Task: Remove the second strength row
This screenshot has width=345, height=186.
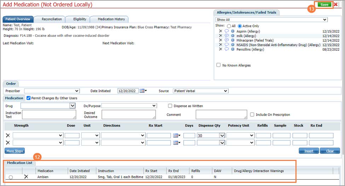Action: [x=8, y=143]
